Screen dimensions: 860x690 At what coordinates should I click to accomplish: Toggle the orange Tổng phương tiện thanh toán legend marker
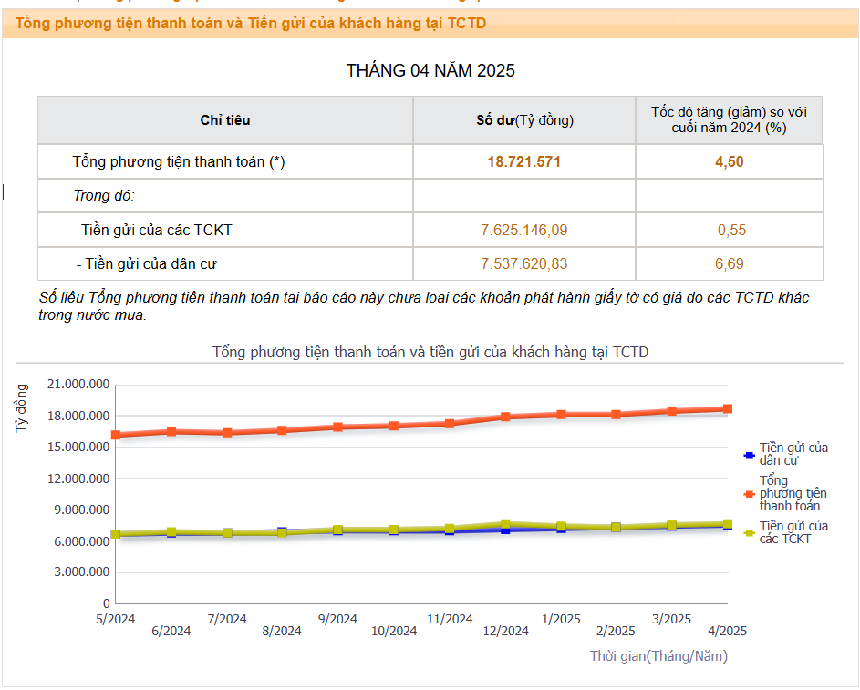click(750, 494)
